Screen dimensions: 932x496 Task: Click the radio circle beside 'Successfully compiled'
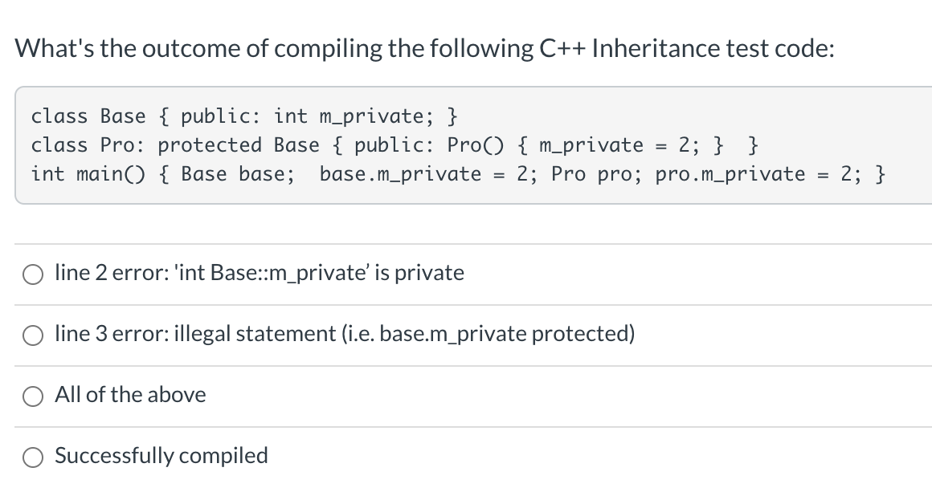[x=33, y=457]
